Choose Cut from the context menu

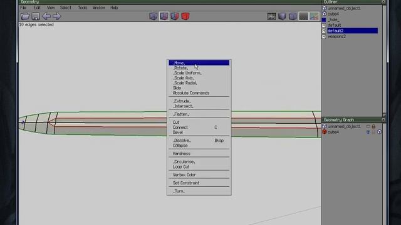199,122
